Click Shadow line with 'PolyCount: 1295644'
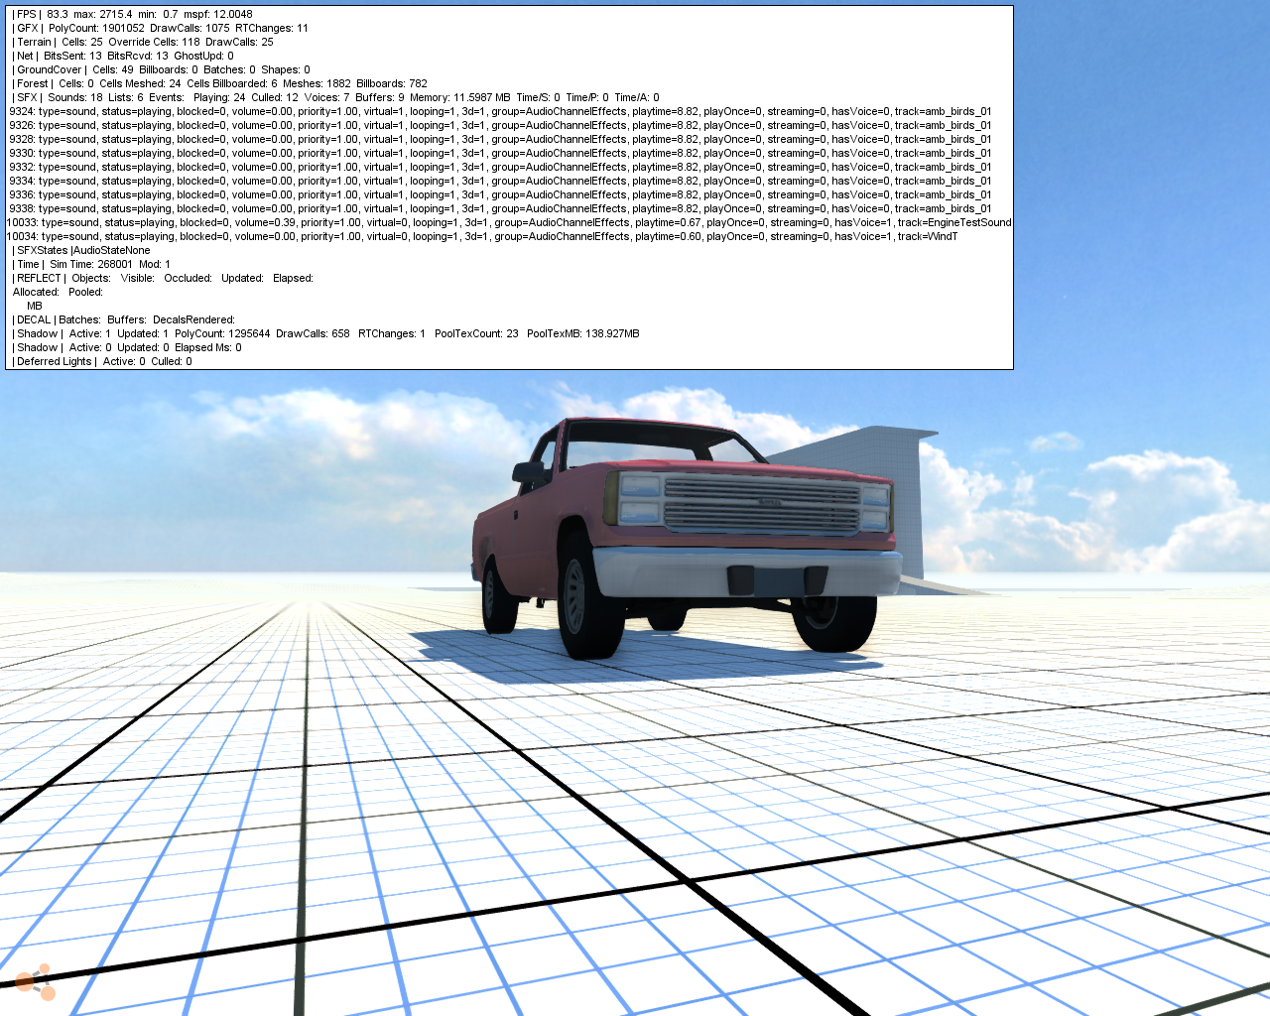Screen dimensions: 1270x1016 (x=325, y=333)
